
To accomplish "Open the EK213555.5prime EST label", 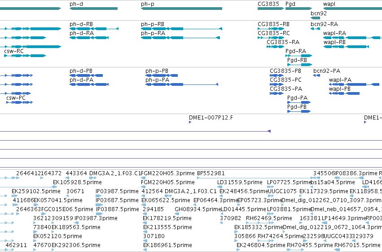I will [167, 227].
